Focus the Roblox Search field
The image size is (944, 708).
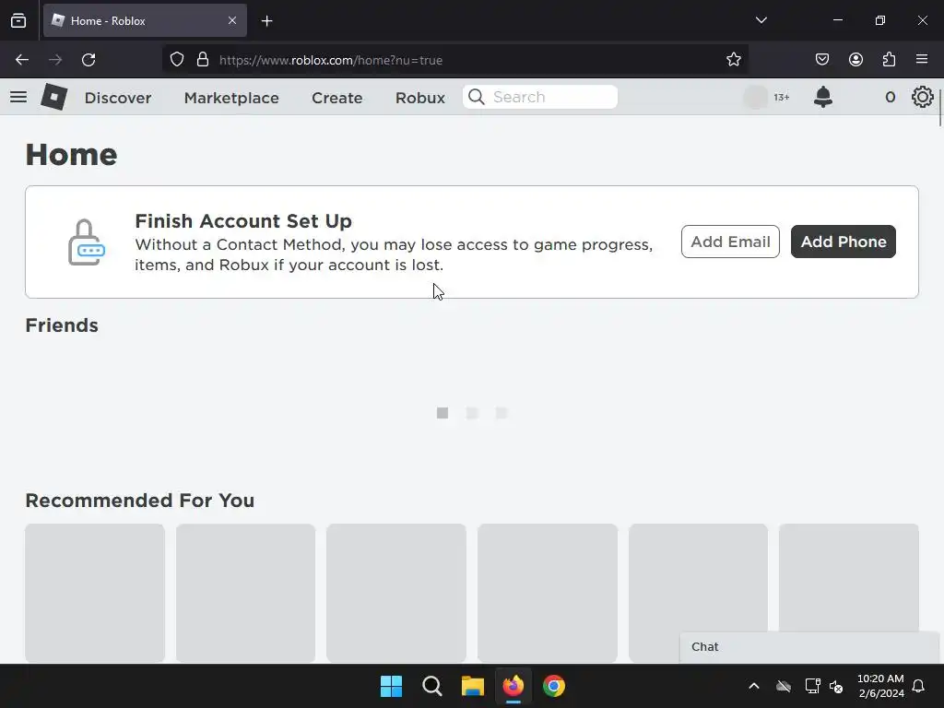click(x=540, y=97)
